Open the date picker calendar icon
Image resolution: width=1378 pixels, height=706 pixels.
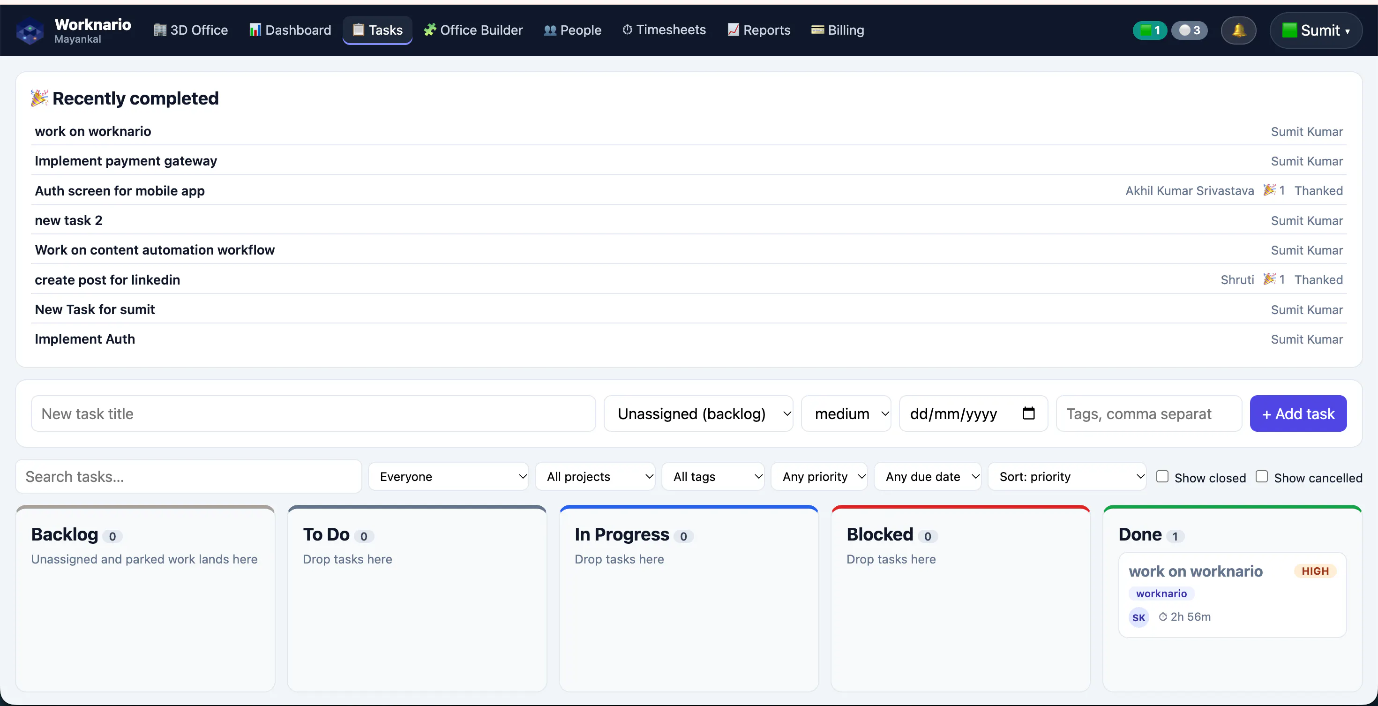(1028, 413)
